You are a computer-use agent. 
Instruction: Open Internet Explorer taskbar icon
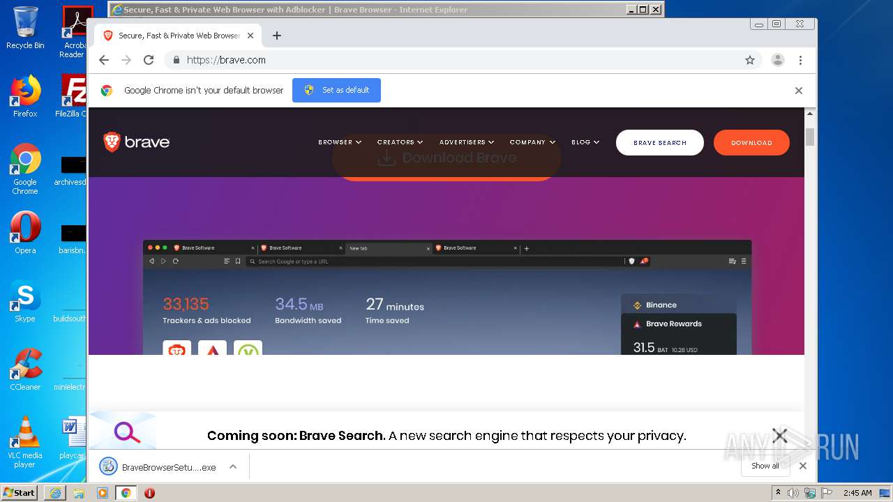[x=55, y=493]
